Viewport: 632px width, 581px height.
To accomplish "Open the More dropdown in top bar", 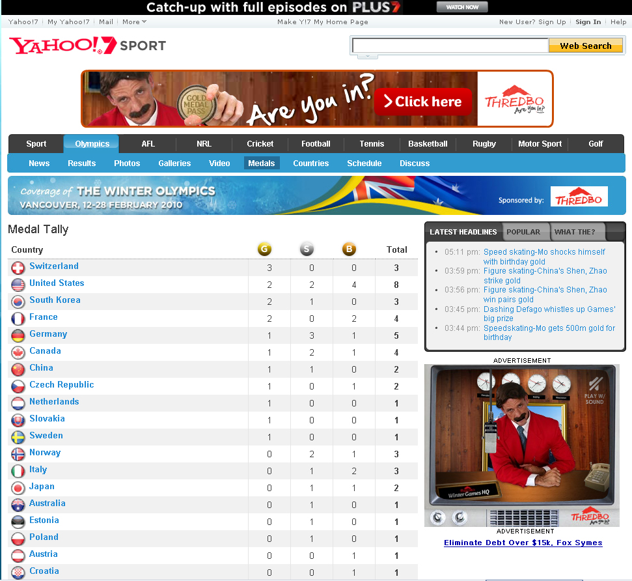I will click(134, 21).
